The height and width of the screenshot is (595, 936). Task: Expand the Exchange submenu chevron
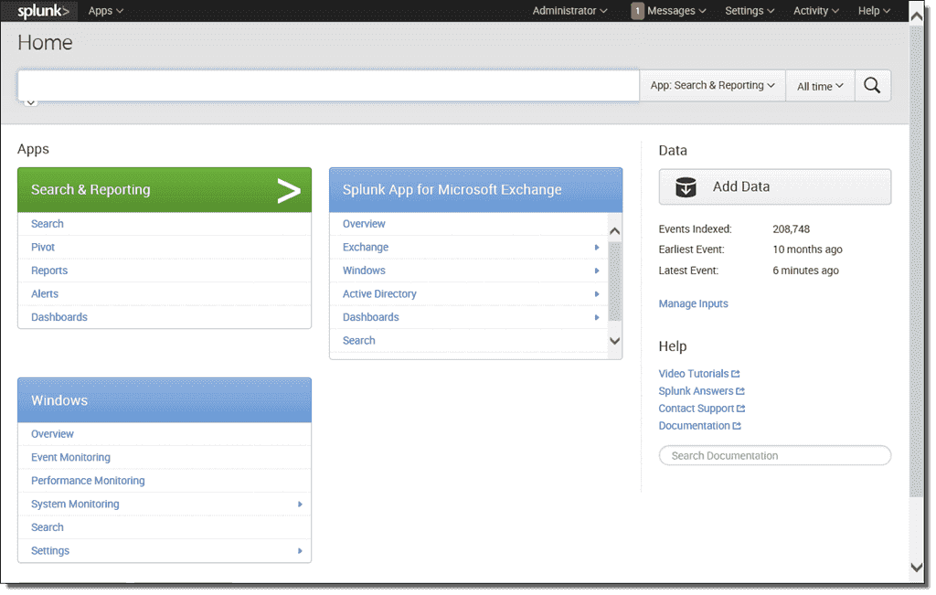[597, 247]
